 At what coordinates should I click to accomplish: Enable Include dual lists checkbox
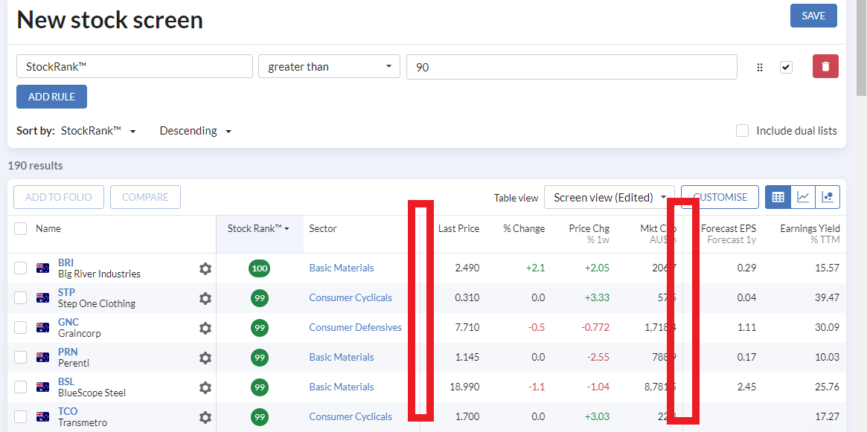click(742, 131)
